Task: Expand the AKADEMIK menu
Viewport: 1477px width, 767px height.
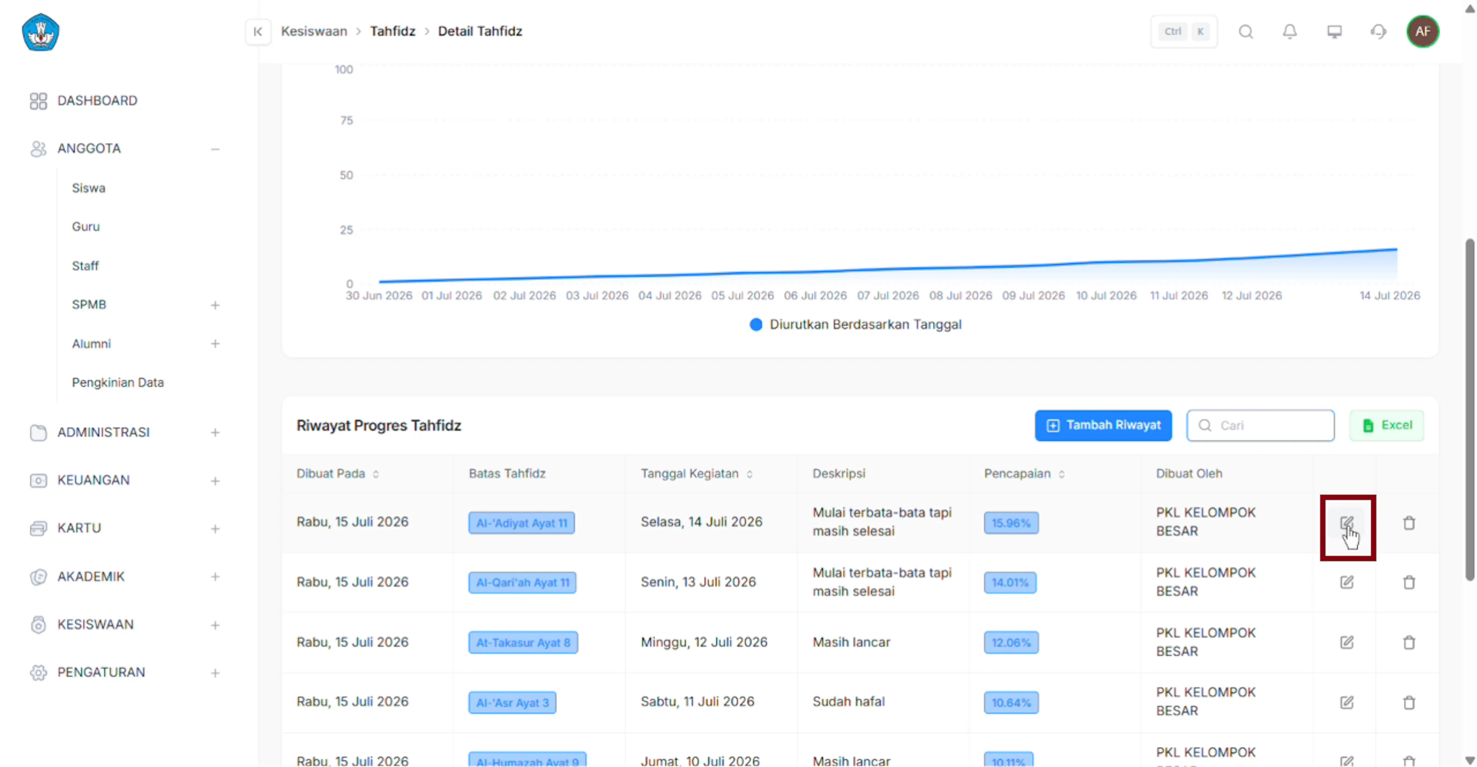Action: click(x=215, y=577)
